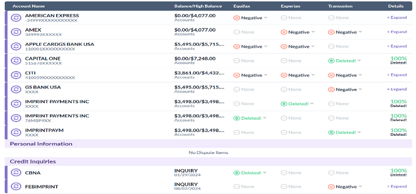Click the sync icon beside CITI
The width and height of the screenshot is (416, 194).
pyautogui.click(x=16, y=75)
